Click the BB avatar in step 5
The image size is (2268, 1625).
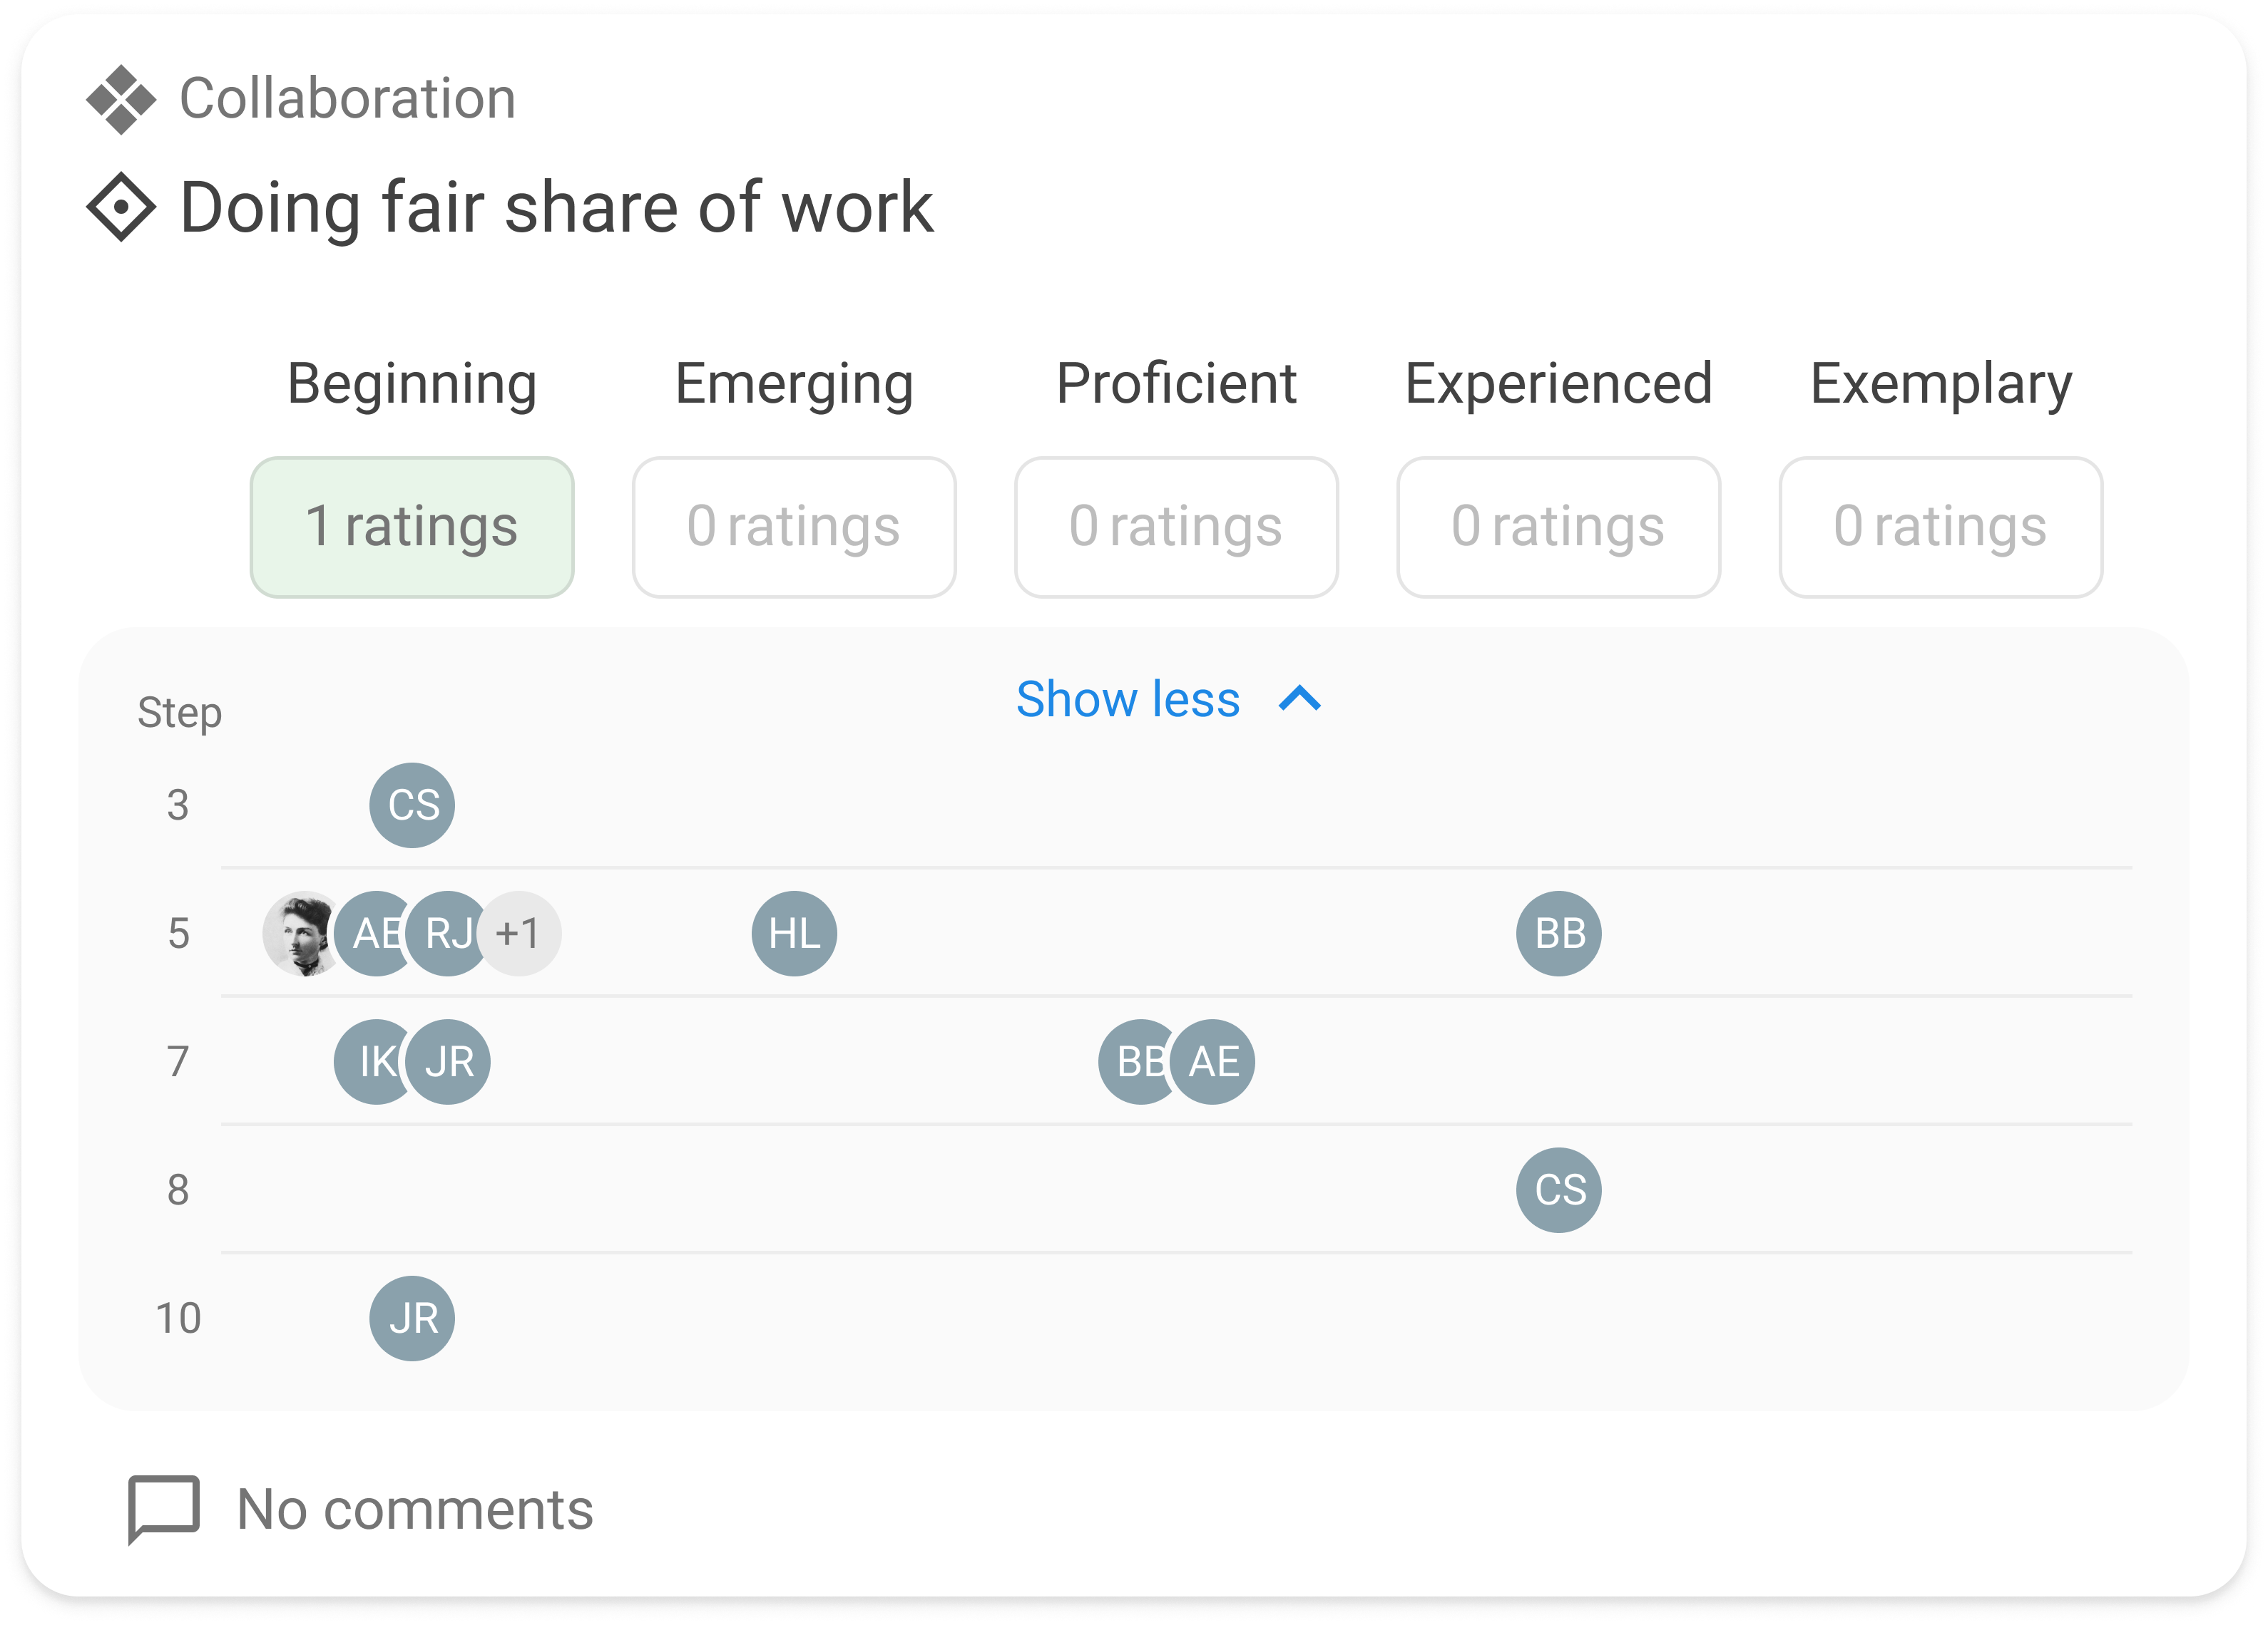[x=1558, y=934]
